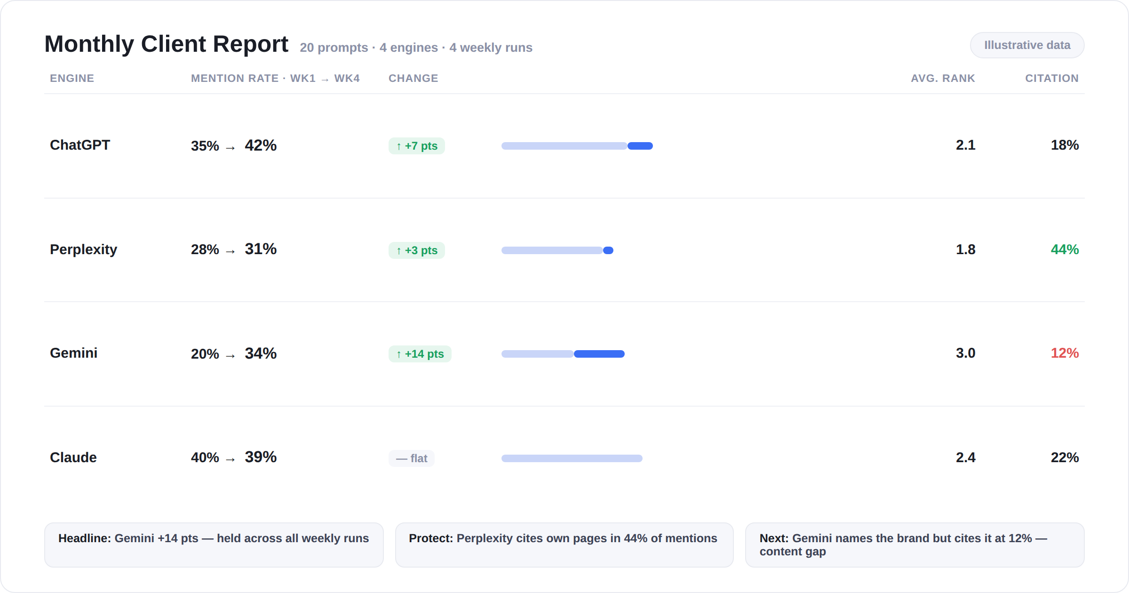Click Claude's 40% week 1 rate
The image size is (1129, 593).
pyautogui.click(x=205, y=457)
